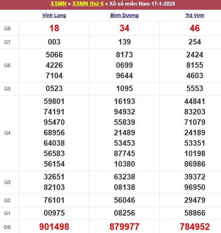Viewport: 221px width, 233px height.
Task: Select the G2 row label
Action: pos(7,200)
